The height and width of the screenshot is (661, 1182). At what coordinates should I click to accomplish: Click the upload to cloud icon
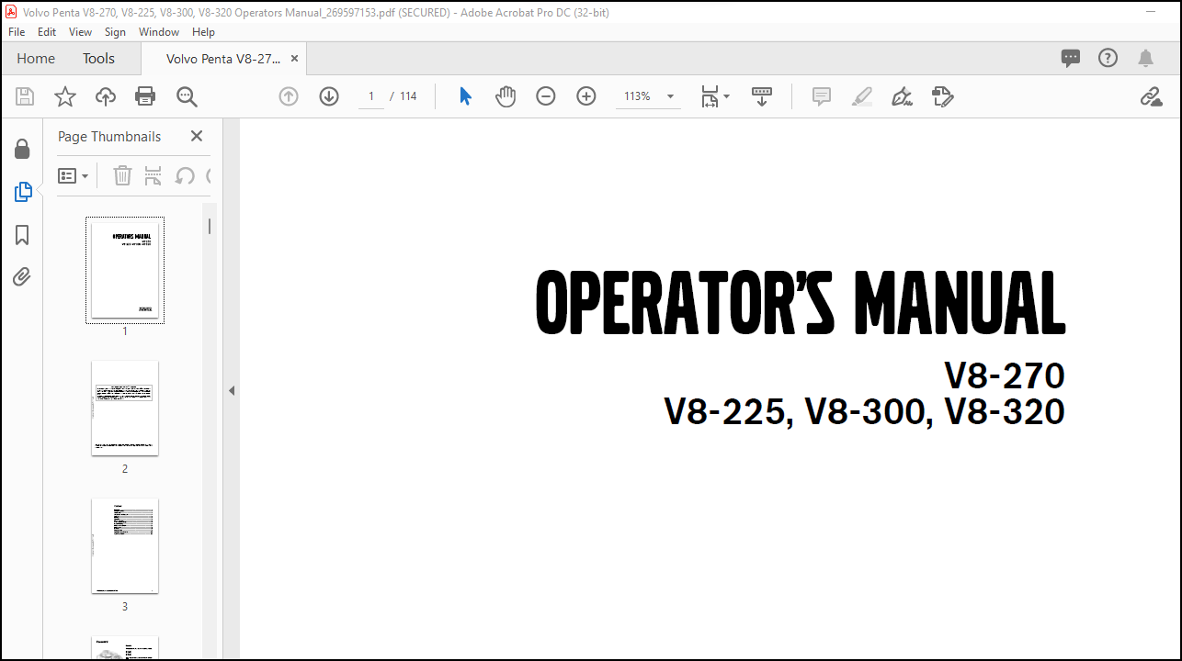coord(106,96)
